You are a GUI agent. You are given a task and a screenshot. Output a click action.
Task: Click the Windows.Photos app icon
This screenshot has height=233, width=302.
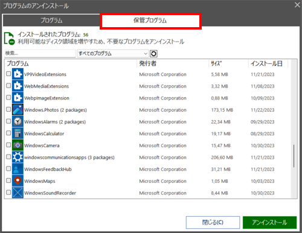(x=18, y=110)
